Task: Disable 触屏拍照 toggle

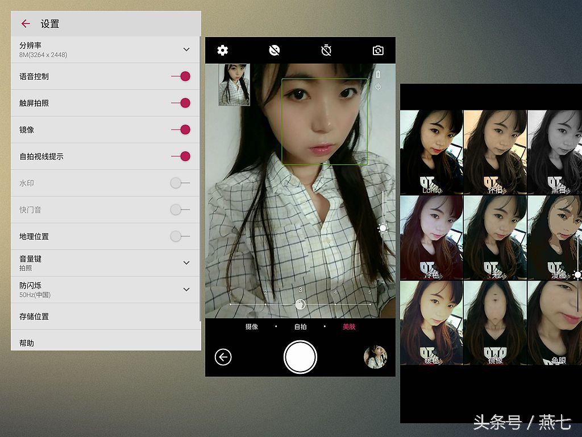Action: (x=181, y=103)
